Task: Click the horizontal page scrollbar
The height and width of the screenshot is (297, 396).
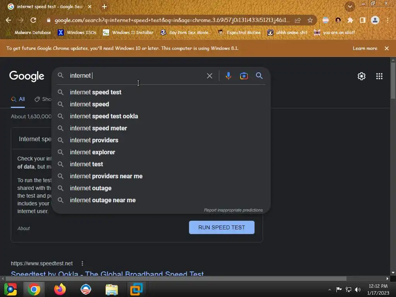Action: [176, 278]
